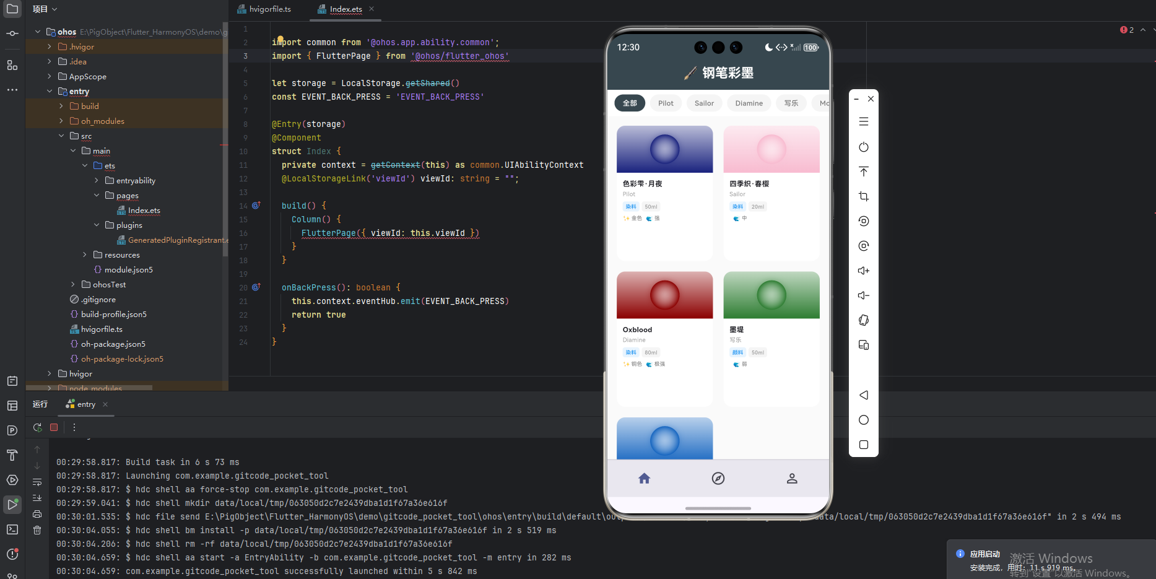
Task: Click emulator back triangle button
Action: click(864, 395)
